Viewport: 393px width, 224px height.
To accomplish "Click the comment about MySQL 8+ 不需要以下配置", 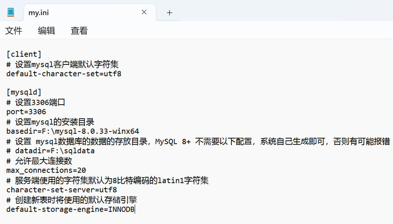I will (198, 141).
